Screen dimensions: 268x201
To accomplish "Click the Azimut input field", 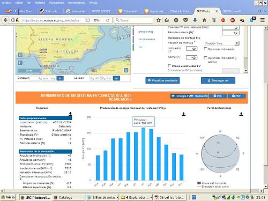I will point(191,57).
